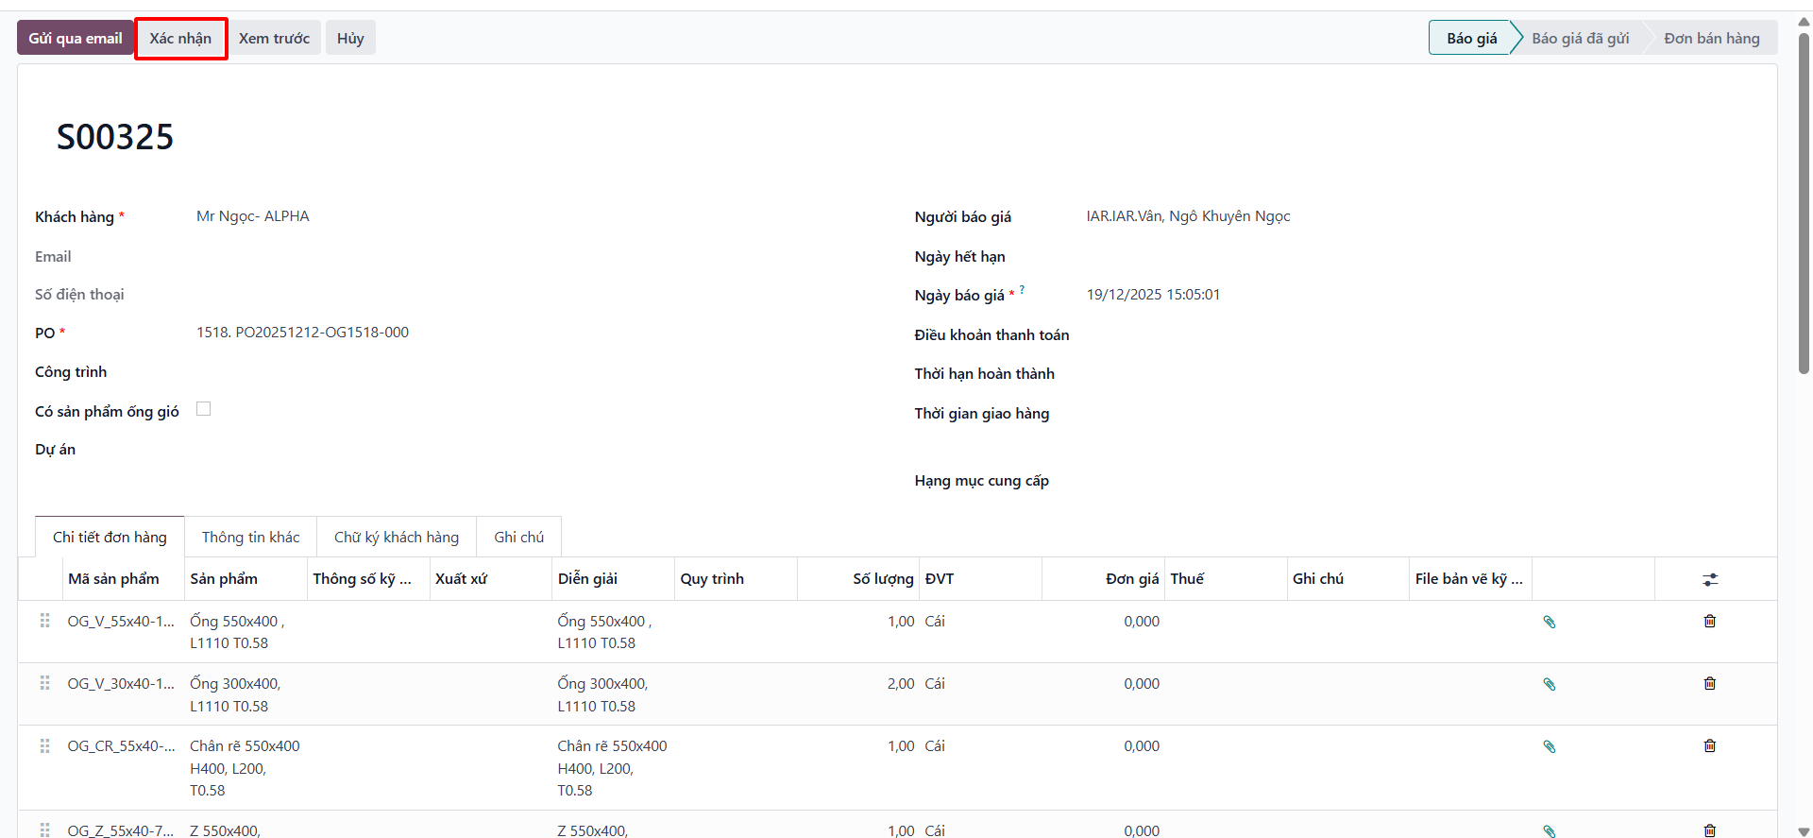Click the PO field value
This screenshot has height=838, width=1813.
[302, 333]
